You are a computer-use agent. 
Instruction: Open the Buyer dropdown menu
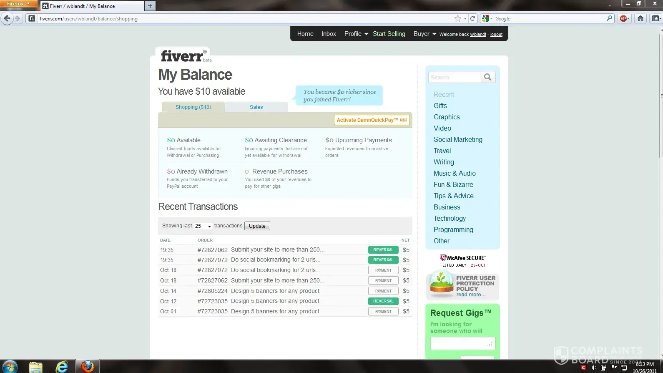[424, 34]
